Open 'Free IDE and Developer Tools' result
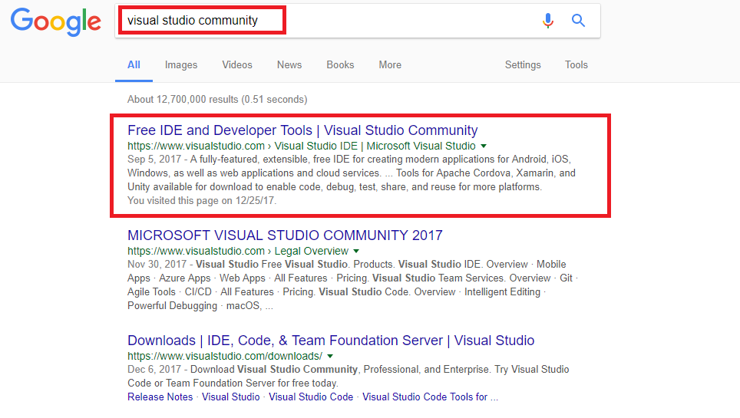This screenshot has width=740, height=418. [302, 130]
